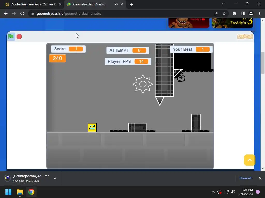
Task: Stop the game with red stop button
Action: [x=19, y=37]
